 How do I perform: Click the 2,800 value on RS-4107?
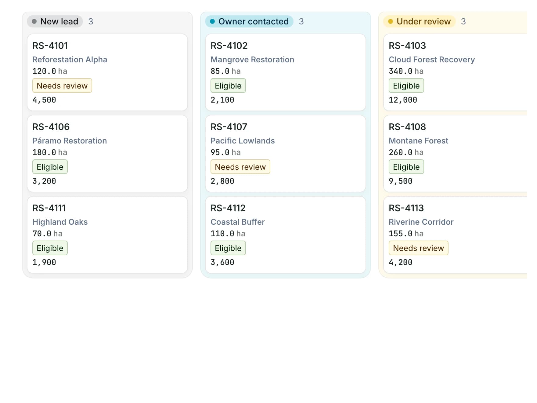click(222, 181)
